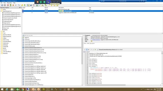
Task: Select the .hgignore created online revision
Action: pyautogui.click(x=92, y=13)
